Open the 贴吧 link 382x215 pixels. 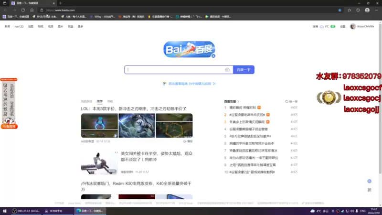41,26
